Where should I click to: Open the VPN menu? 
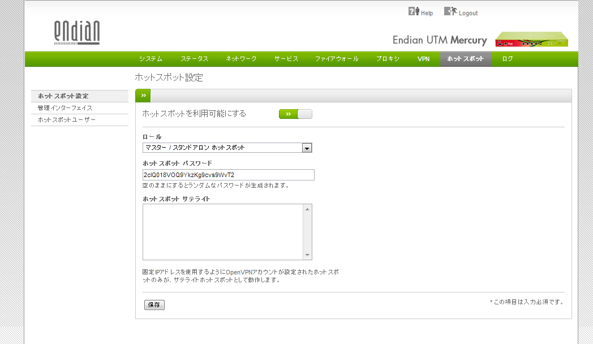(x=423, y=59)
